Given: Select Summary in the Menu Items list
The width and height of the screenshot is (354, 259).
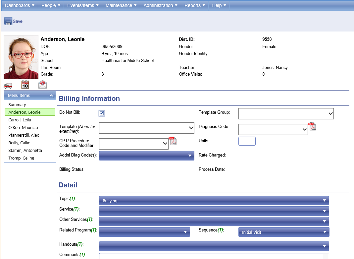Looking at the screenshot, I should pos(17,105).
